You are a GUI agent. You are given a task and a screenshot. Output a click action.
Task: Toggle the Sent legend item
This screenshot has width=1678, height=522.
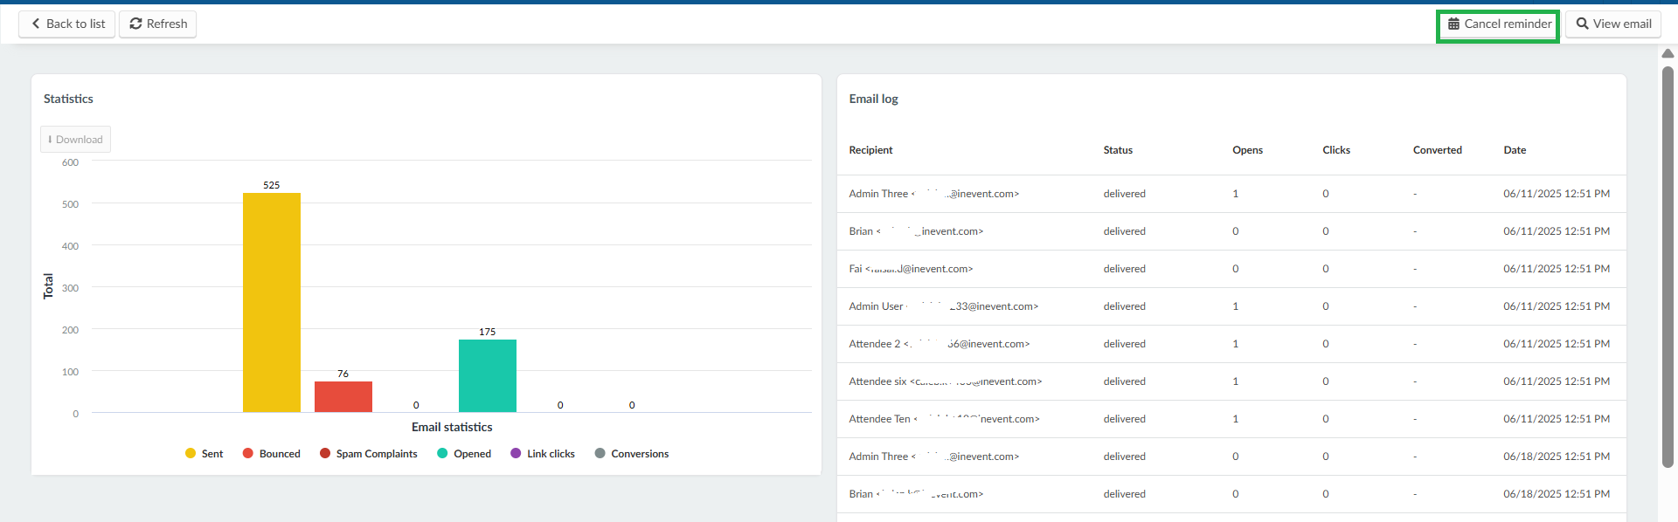click(x=204, y=454)
